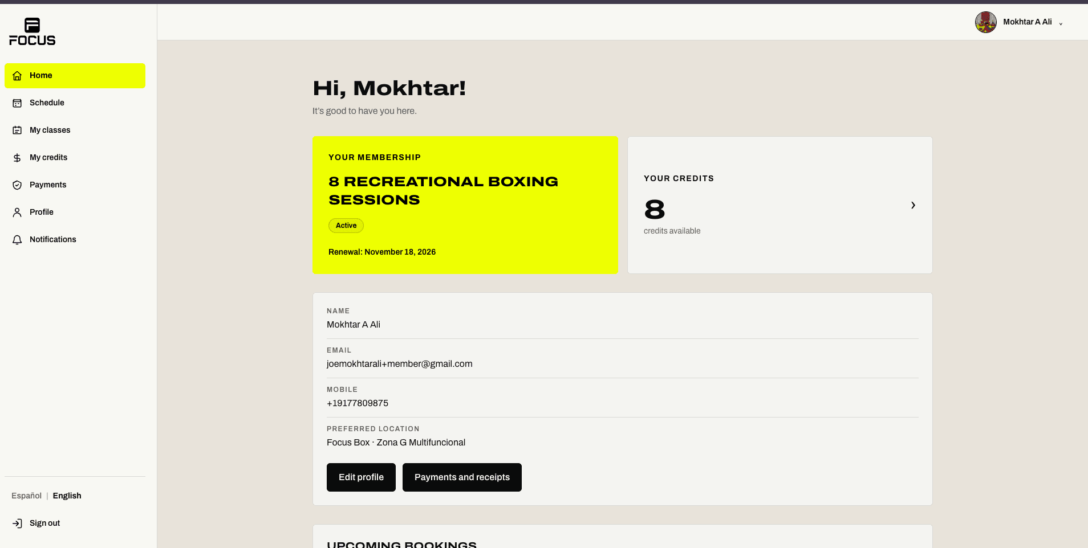
Task: Open the user avatar picture
Action: coord(986,22)
